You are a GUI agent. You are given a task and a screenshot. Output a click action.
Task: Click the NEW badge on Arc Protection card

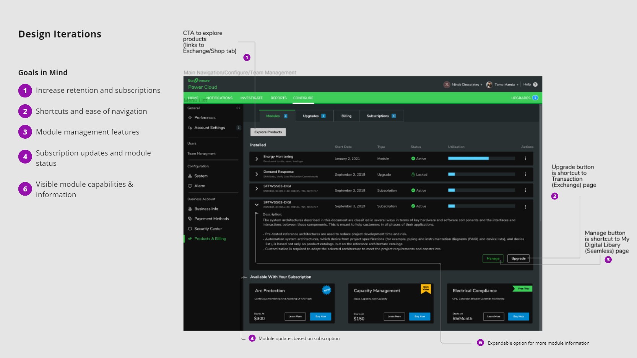(x=327, y=290)
